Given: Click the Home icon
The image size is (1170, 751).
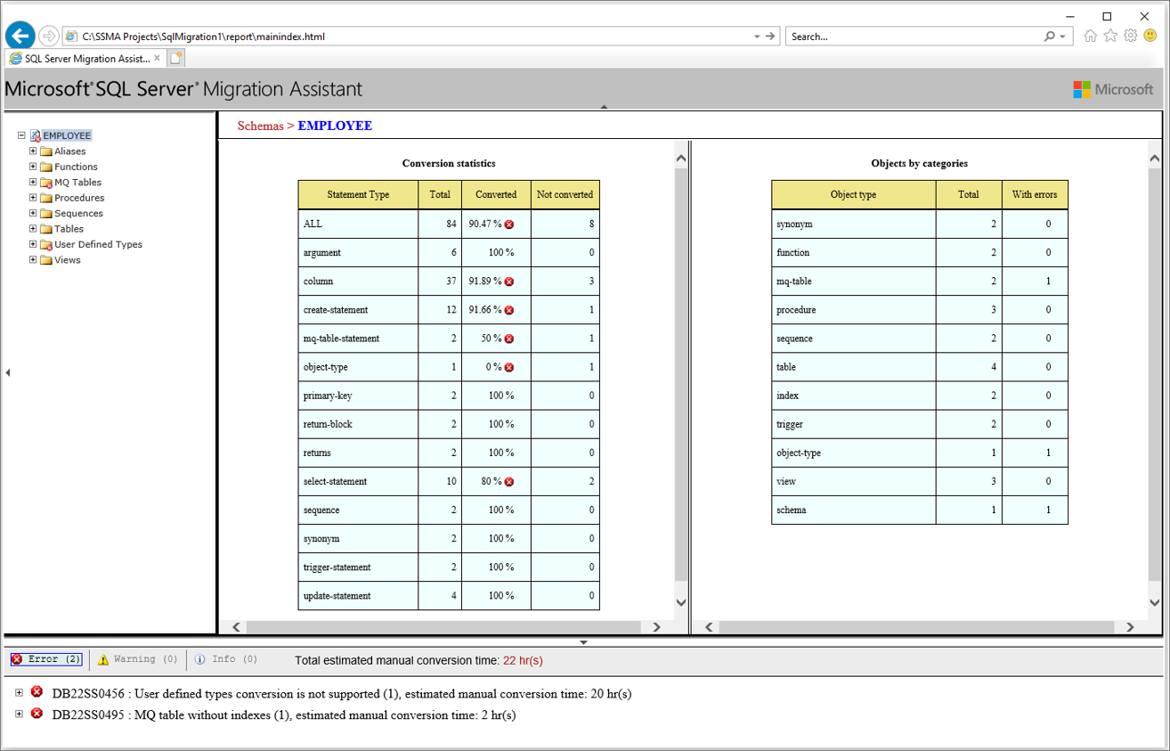Looking at the screenshot, I should tap(1091, 36).
